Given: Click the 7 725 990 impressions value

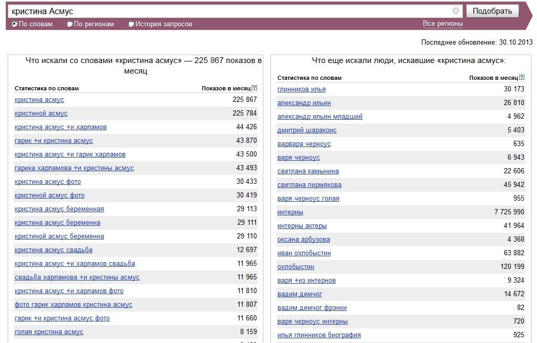Looking at the screenshot, I should point(509,212).
